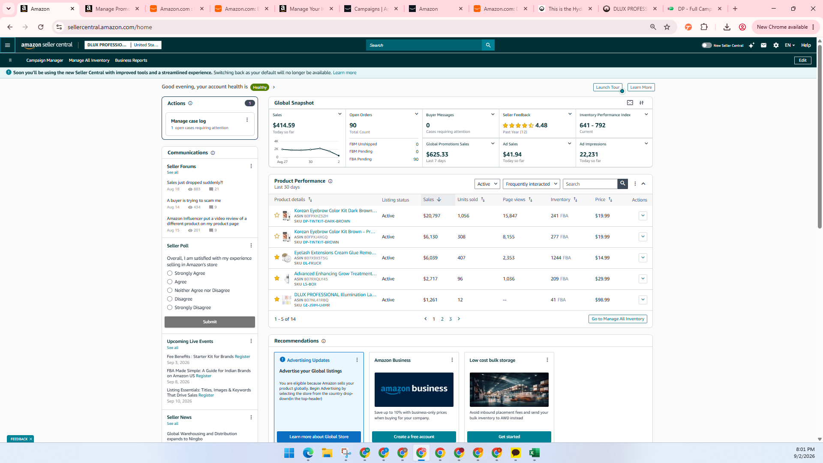Screen dimensions: 823x463
Task: Click the Launch Tour button
Action: tap(607, 87)
